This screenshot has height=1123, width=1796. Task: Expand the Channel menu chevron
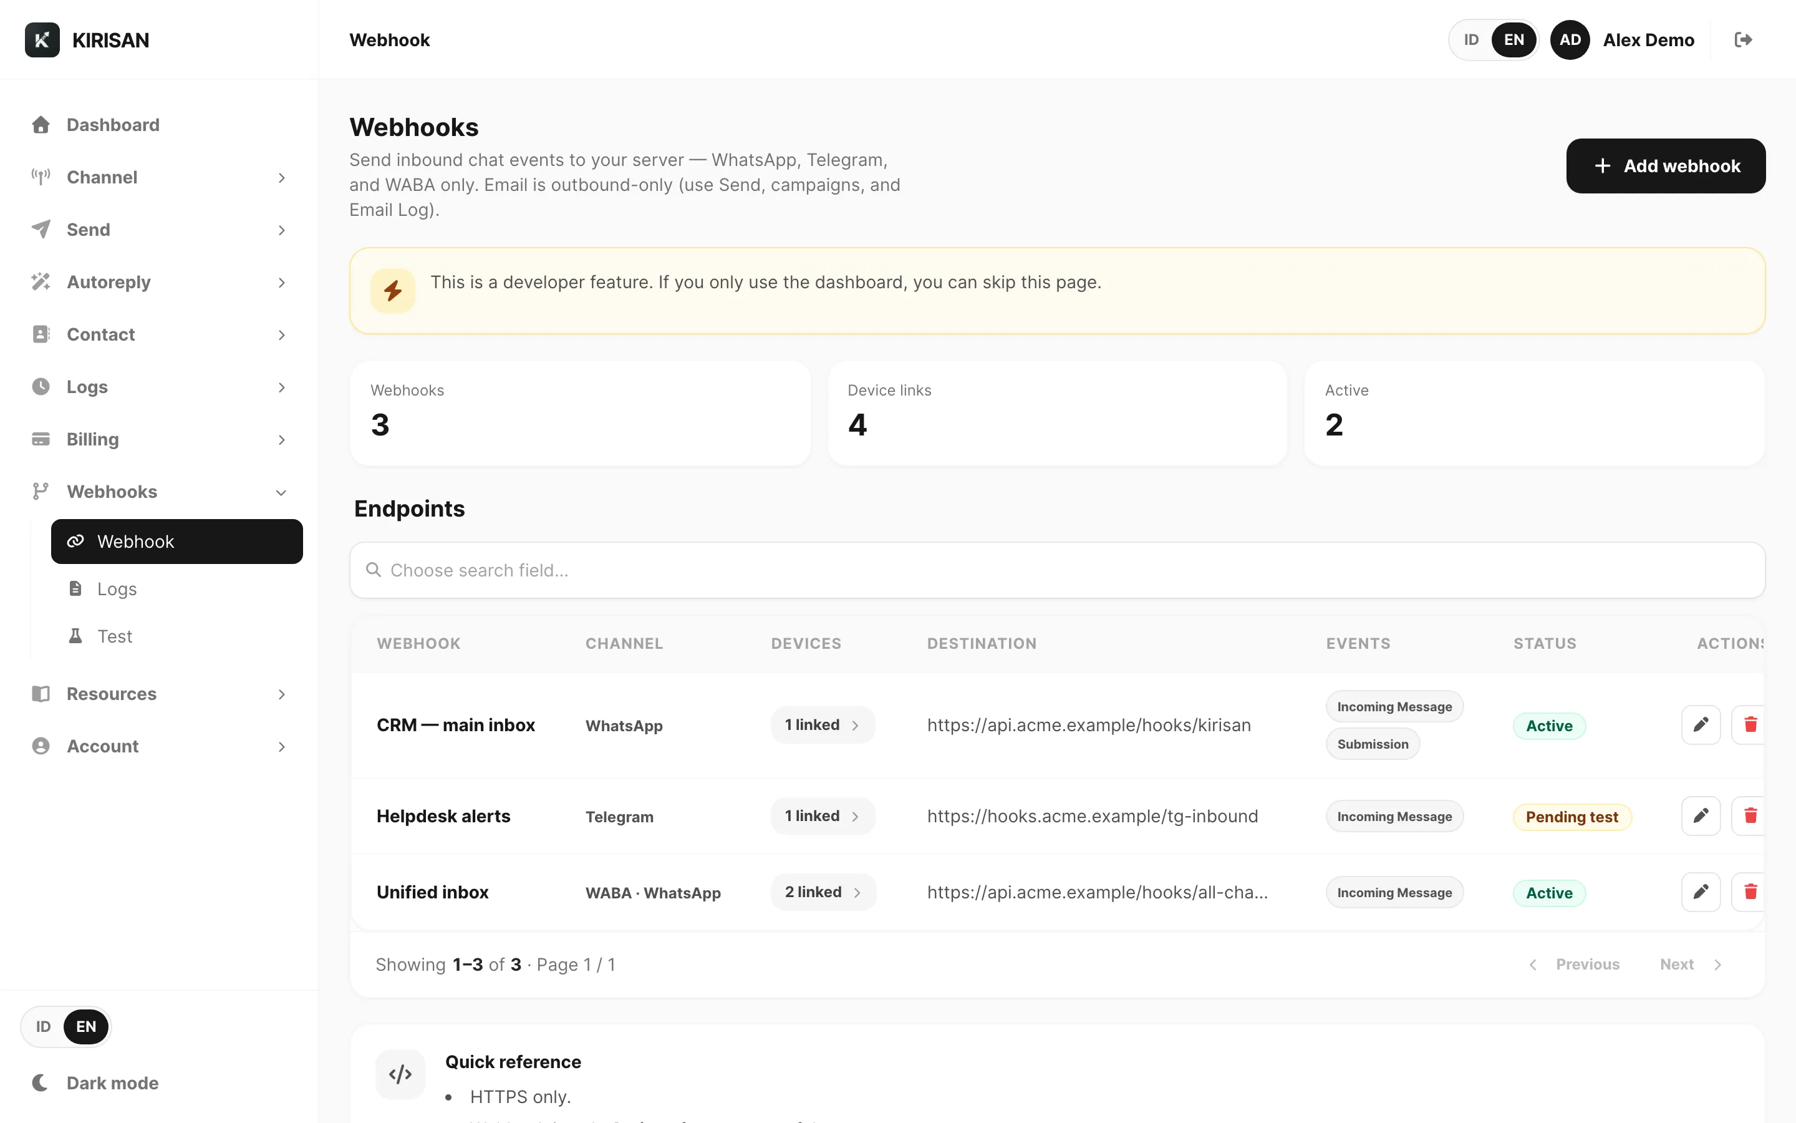click(x=281, y=178)
